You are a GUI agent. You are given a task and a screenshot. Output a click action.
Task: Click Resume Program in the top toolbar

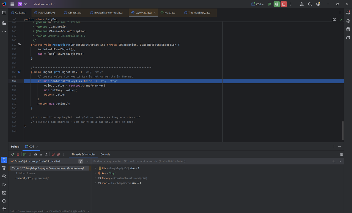pos(269,4)
